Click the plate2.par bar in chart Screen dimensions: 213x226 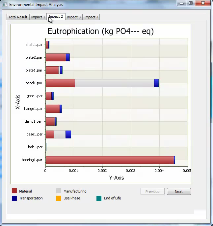(x=57, y=57)
